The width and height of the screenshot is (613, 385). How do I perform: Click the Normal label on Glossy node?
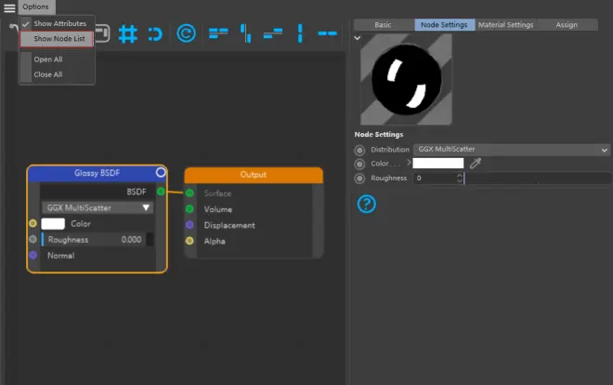coord(61,256)
